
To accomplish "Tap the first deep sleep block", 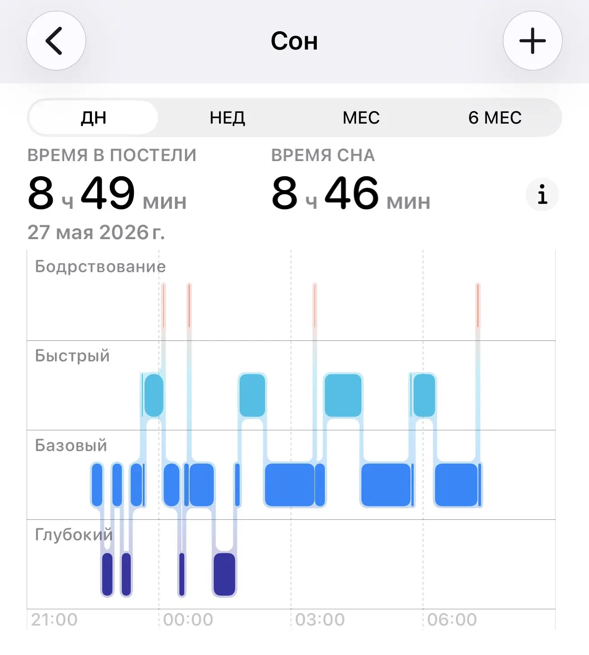I will [x=108, y=575].
